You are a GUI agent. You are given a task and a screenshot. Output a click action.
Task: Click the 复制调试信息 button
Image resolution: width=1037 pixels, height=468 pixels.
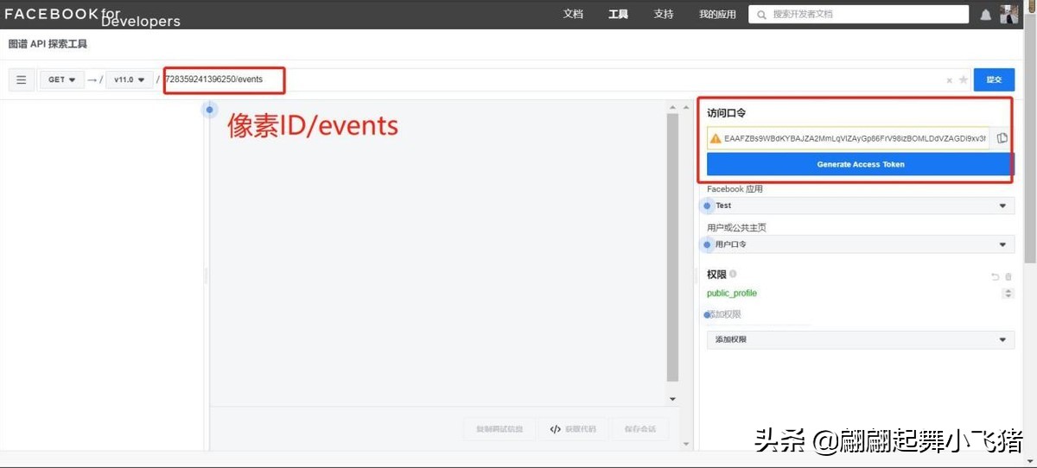coord(499,429)
